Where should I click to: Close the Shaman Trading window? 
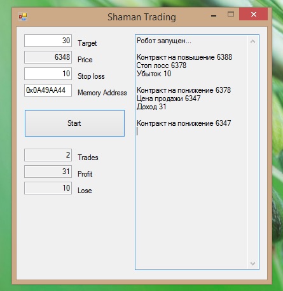pos(254,15)
